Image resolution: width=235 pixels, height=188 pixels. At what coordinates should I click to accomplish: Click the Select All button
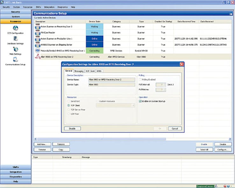click(204, 150)
